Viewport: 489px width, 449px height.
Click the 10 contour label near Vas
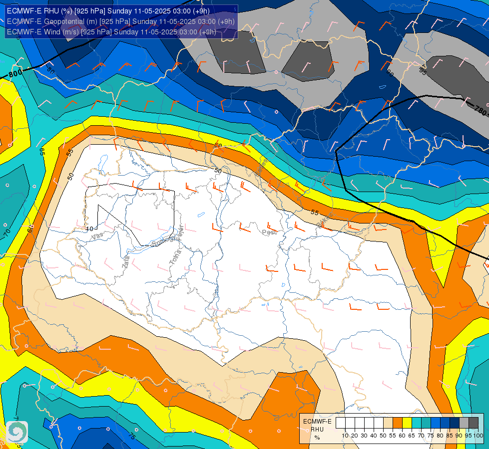(x=89, y=228)
